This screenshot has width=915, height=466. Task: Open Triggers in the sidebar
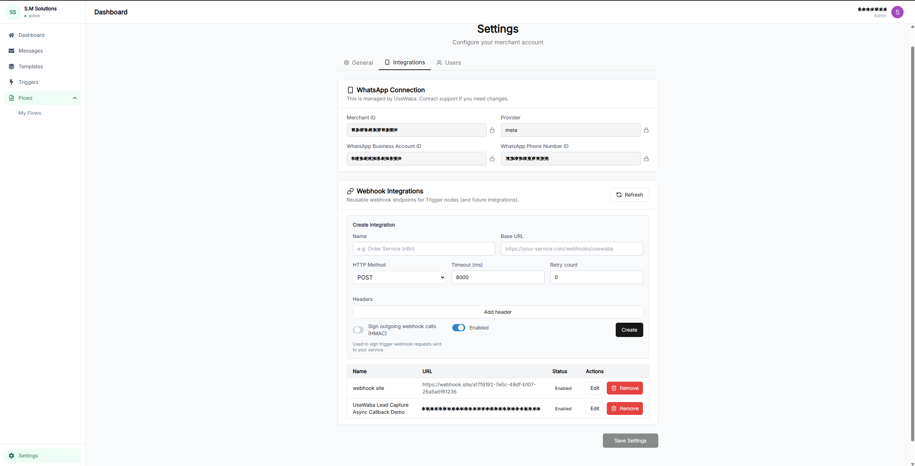pos(43,82)
